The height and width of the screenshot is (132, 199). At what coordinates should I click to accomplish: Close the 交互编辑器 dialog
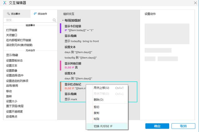click(x=196, y=3)
